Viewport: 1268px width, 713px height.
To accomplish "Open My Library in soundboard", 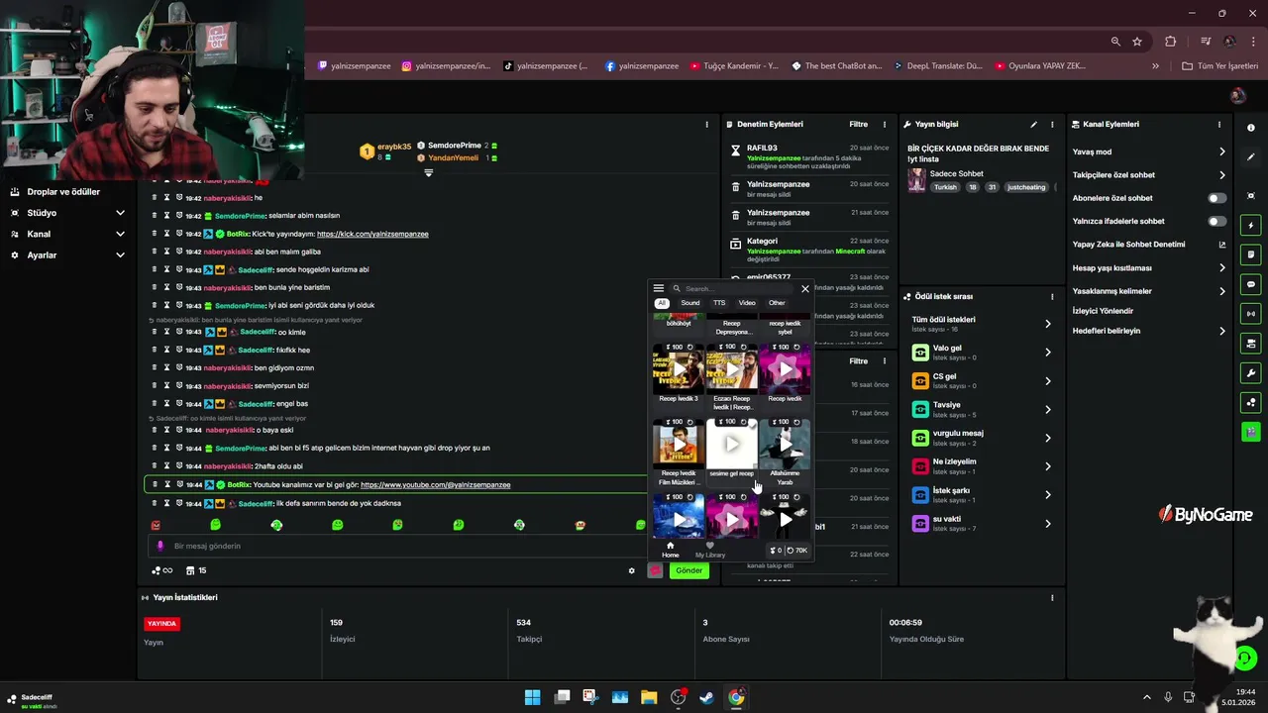I will [x=710, y=550].
